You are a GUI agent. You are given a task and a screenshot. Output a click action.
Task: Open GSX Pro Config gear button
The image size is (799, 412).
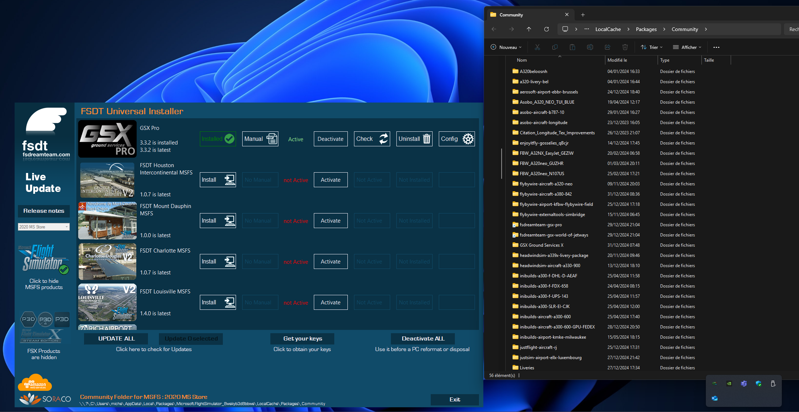click(x=457, y=139)
